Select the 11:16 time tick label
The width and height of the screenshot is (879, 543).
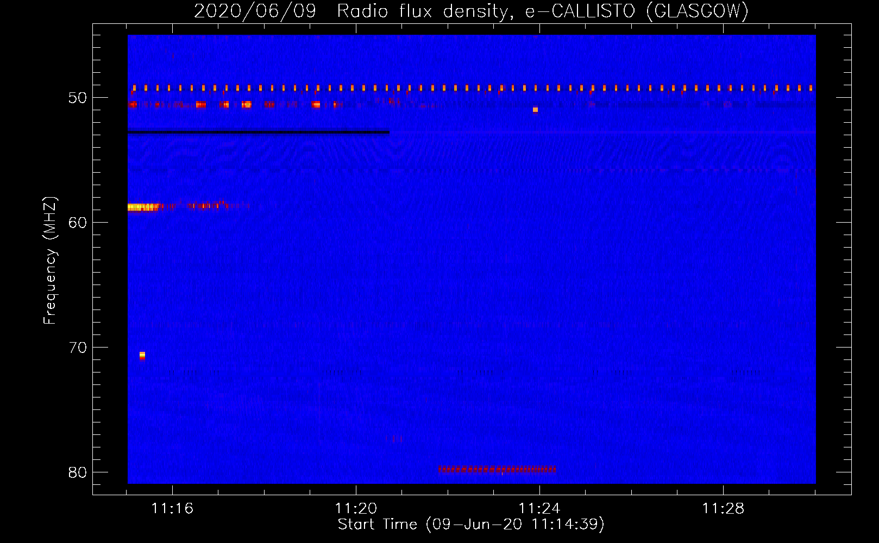pyautogui.click(x=172, y=509)
